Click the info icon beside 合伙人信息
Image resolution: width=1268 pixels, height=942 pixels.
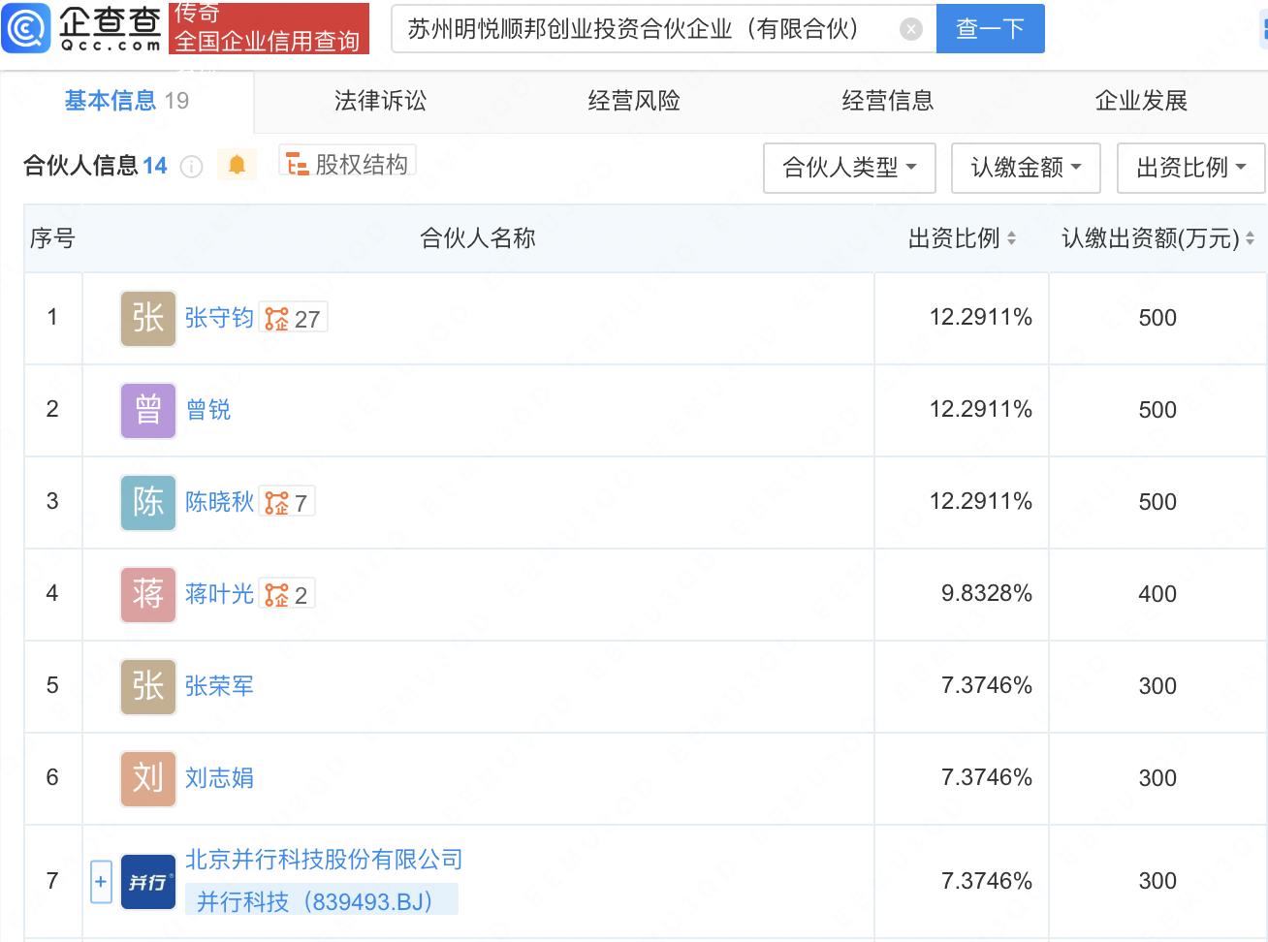click(x=192, y=167)
